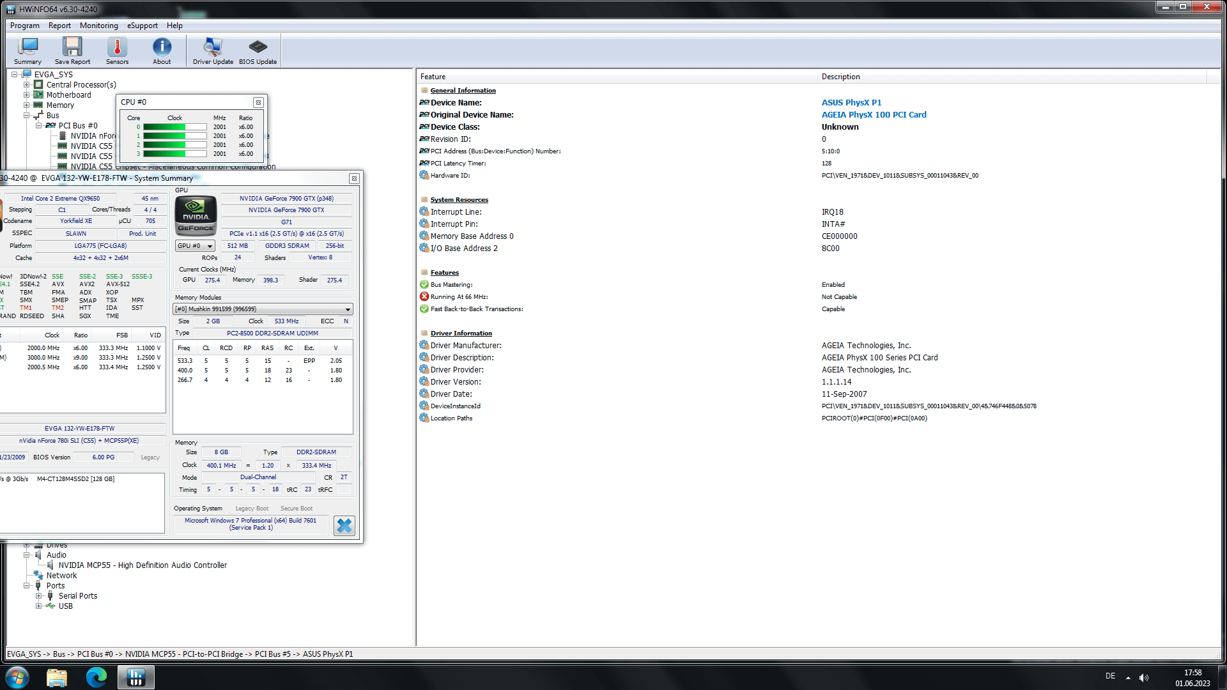Select the Network icon in the tree
Image resolution: width=1227 pixels, height=690 pixels.
pyautogui.click(x=38, y=576)
